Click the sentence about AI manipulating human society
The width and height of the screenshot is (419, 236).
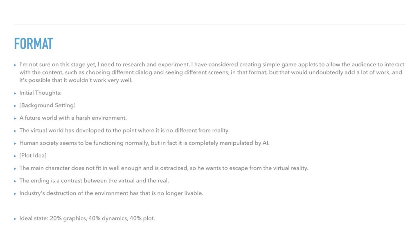click(x=144, y=143)
